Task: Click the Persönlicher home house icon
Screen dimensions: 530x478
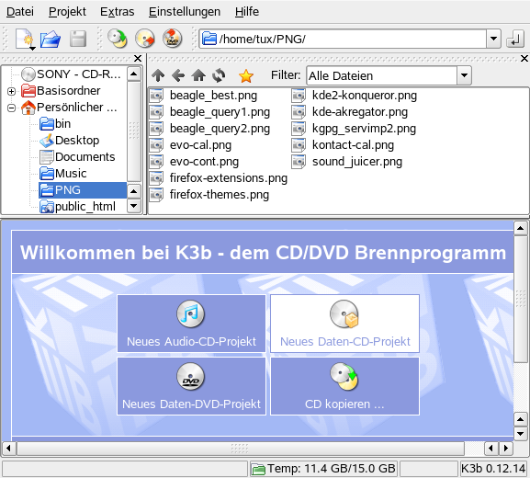Action: (x=28, y=108)
